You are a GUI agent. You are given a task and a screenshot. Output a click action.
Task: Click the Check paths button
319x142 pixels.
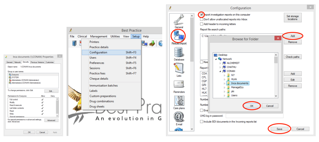pyautogui.click(x=292, y=57)
